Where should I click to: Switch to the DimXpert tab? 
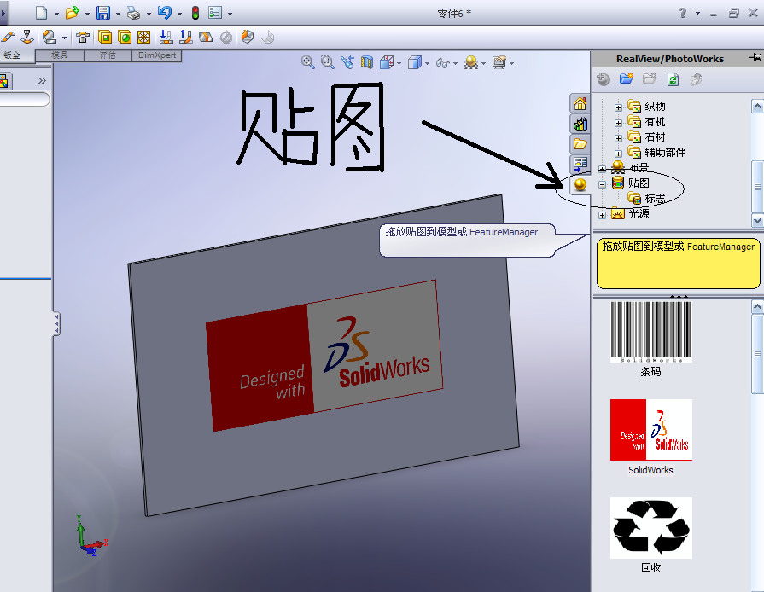pyautogui.click(x=157, y=55)
